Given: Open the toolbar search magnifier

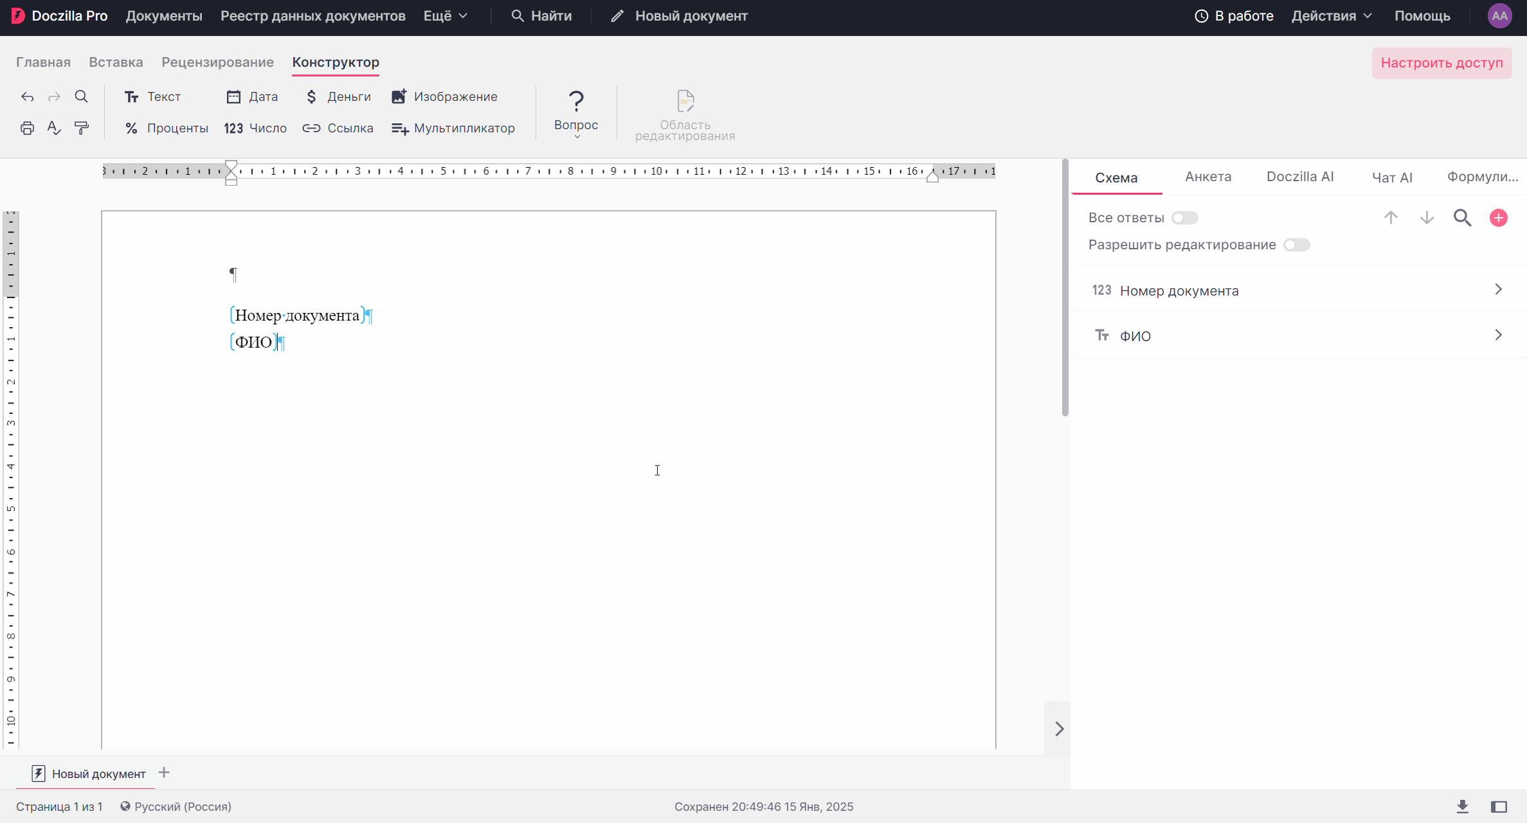Looking at the screenshot, I should point(81,96).
